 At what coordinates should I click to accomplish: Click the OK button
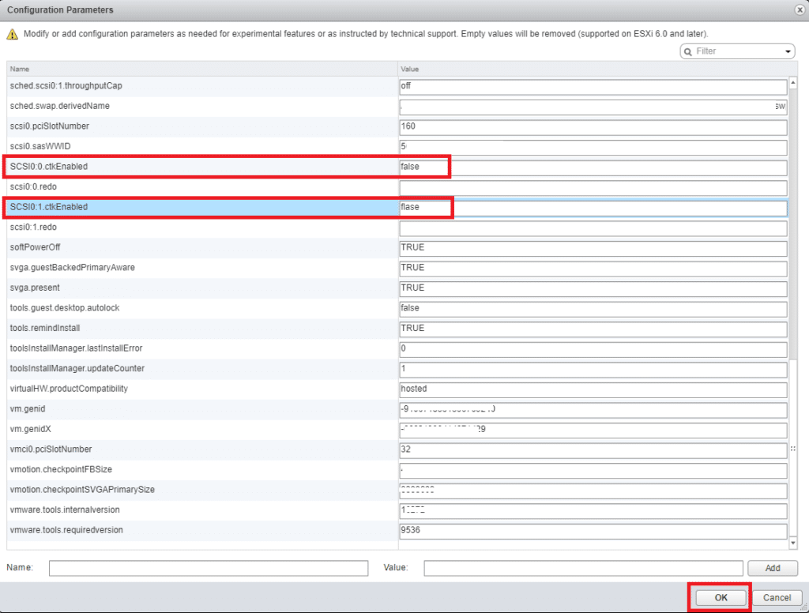(721, 598)
